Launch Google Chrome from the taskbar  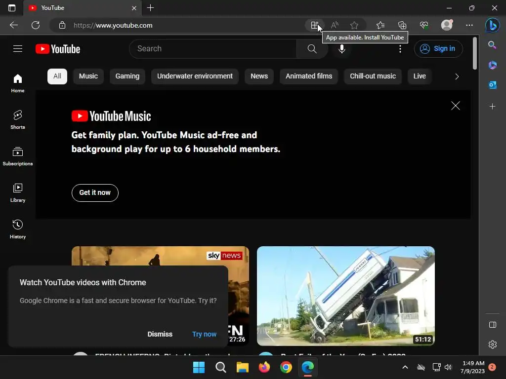[286, 367]
